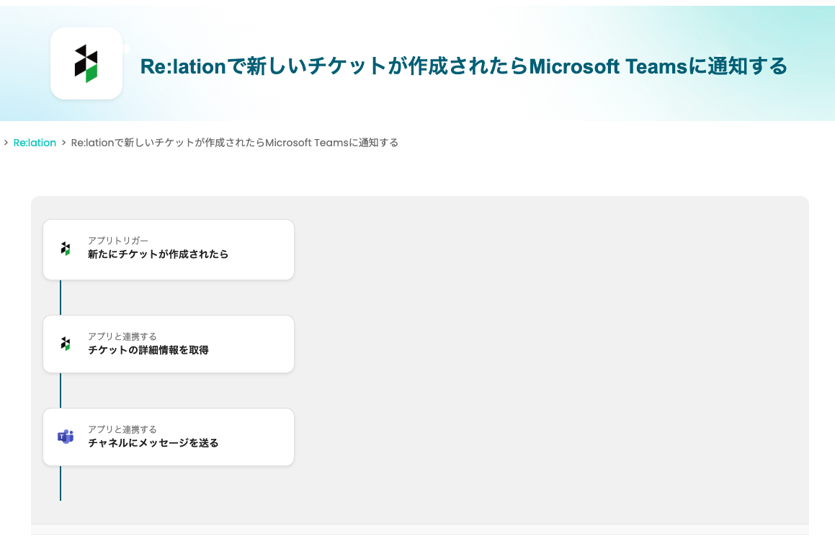The width and height of the screenshot is (835, 544).
Task: Click the large Re:lation logo in header
Action: (x=86, y=63)
